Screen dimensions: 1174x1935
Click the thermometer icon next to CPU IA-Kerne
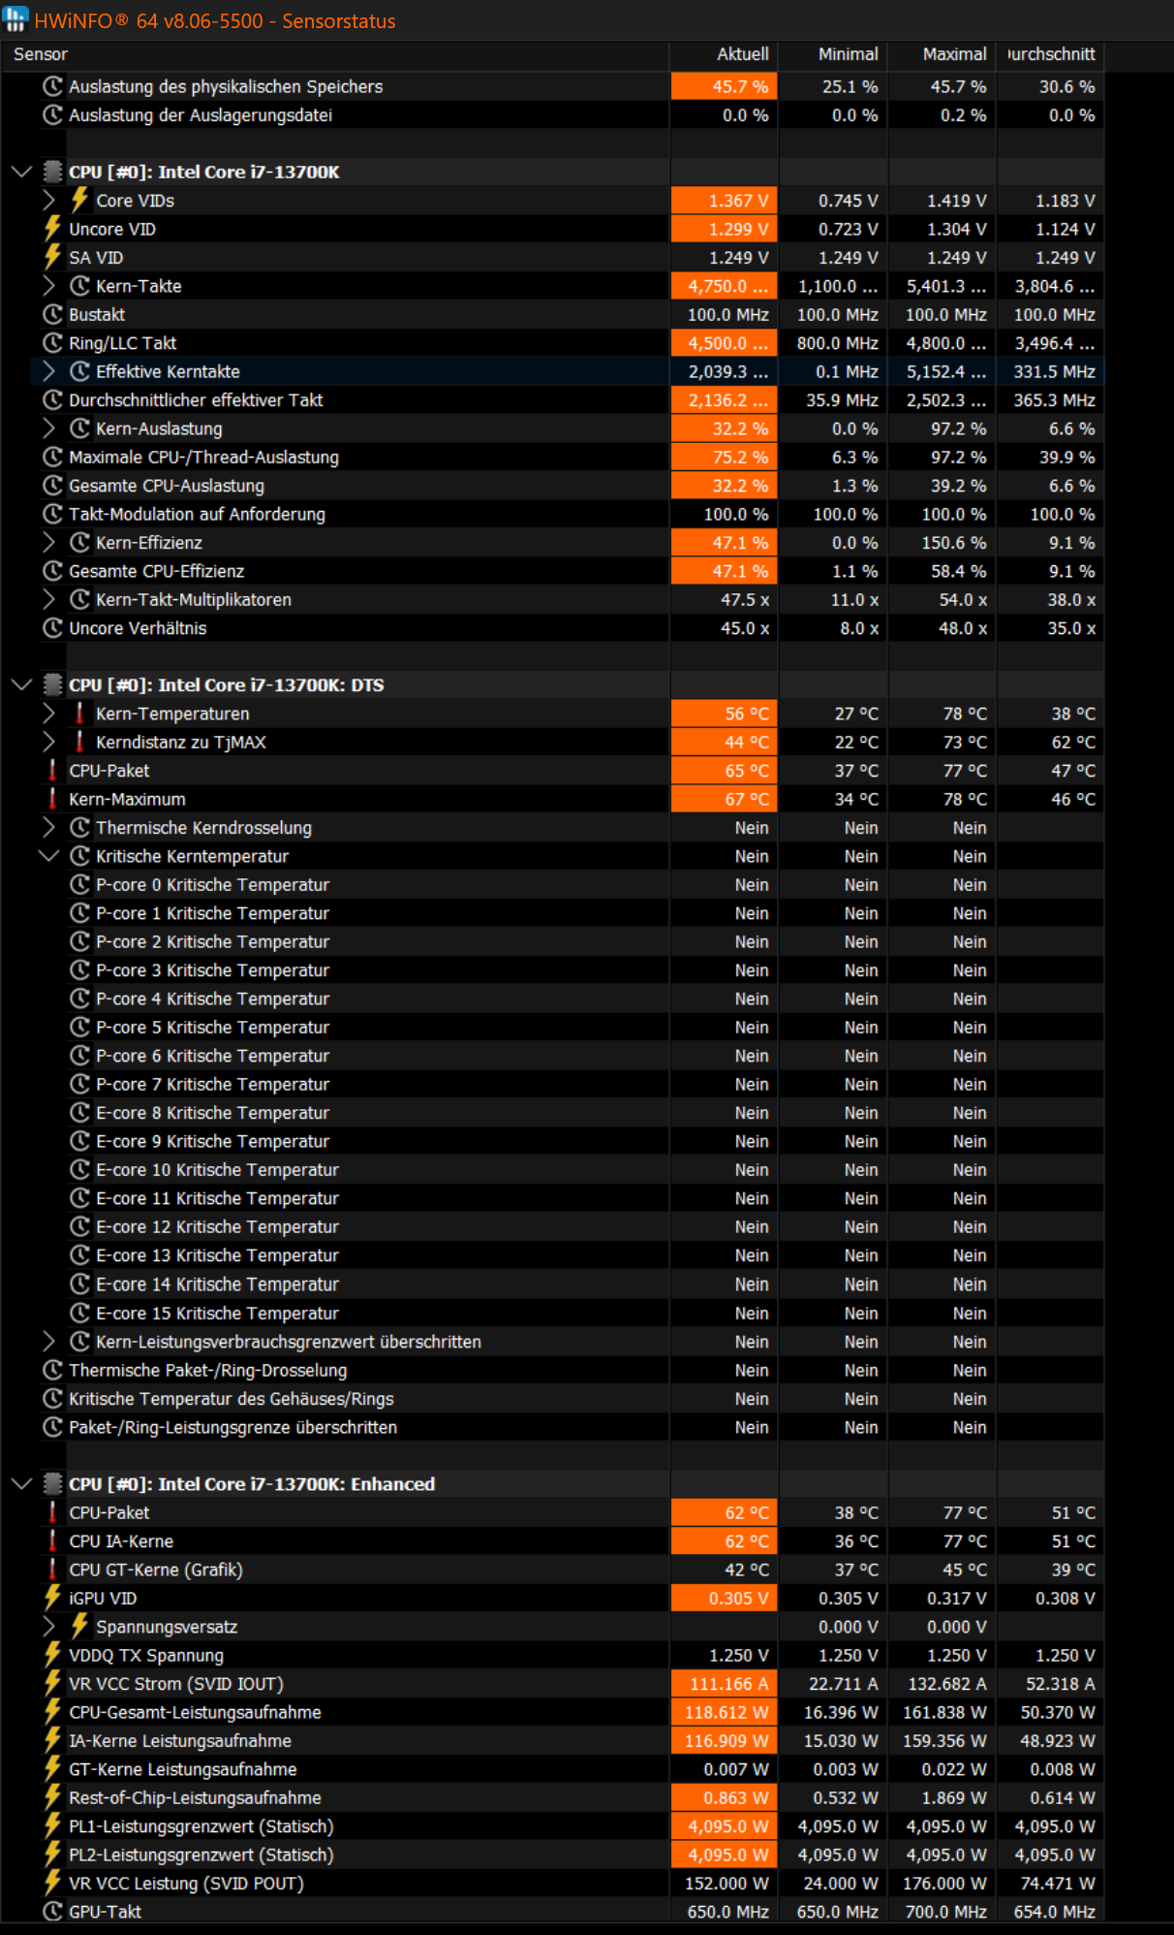[x=52, y=1541]
